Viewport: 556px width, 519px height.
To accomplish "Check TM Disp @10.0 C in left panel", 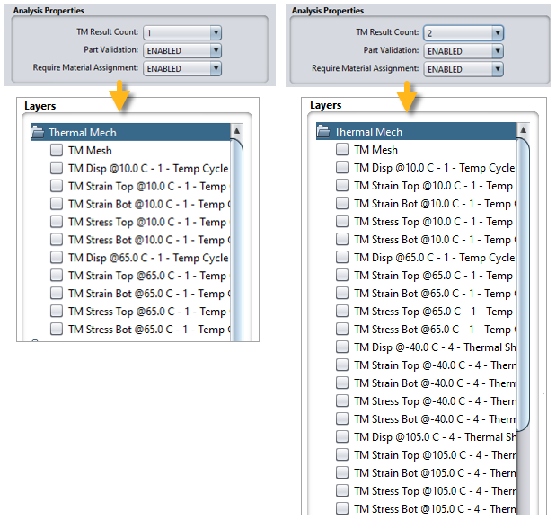I will pos(57,168).
